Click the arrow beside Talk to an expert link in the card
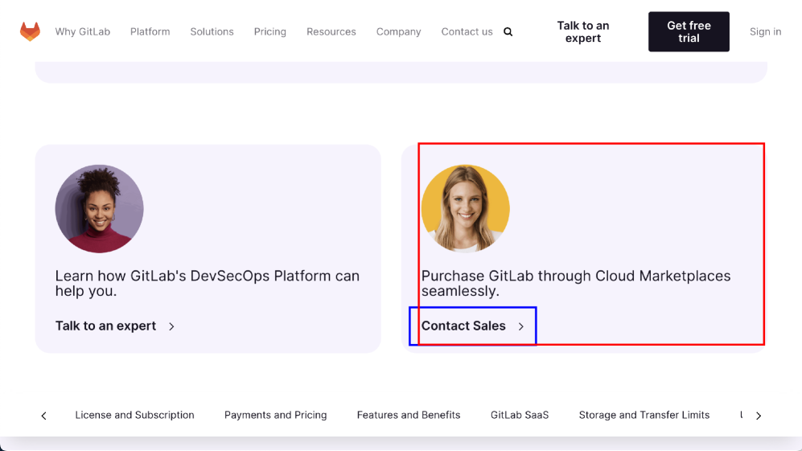The height and width of the screenshot is (451, 802). (x=171, y=326)
